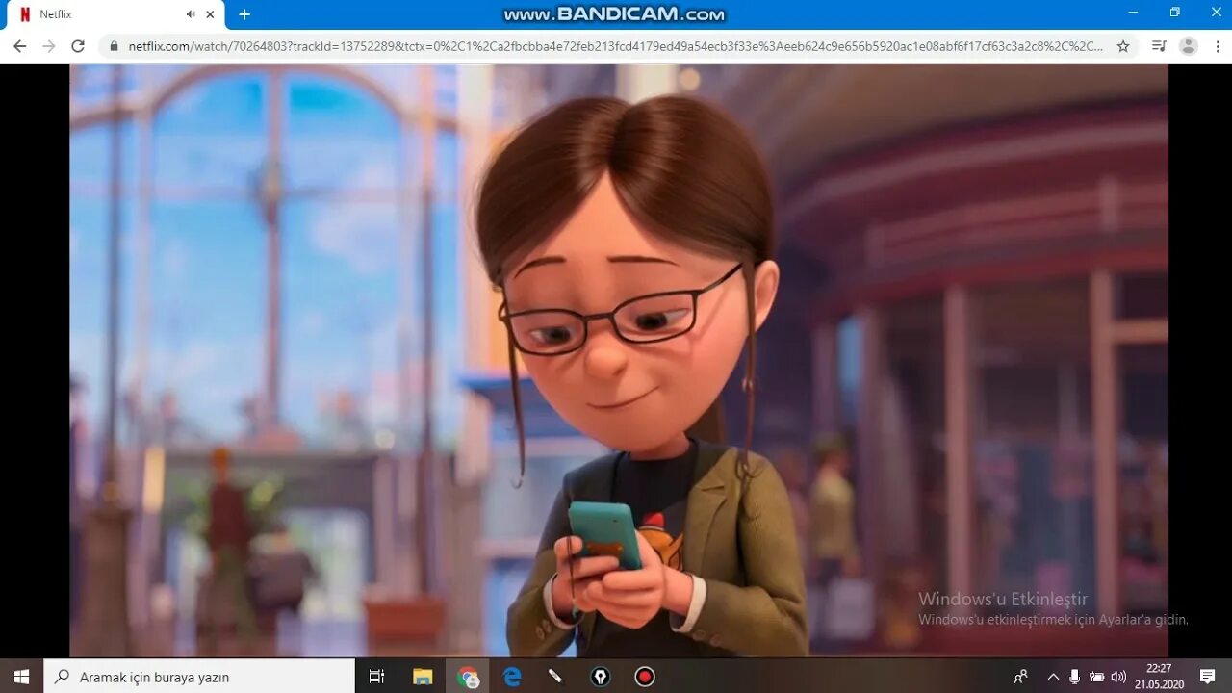Show hidden system tray icons
This screenshot has width=1232, height=693.
point(1053,677)
